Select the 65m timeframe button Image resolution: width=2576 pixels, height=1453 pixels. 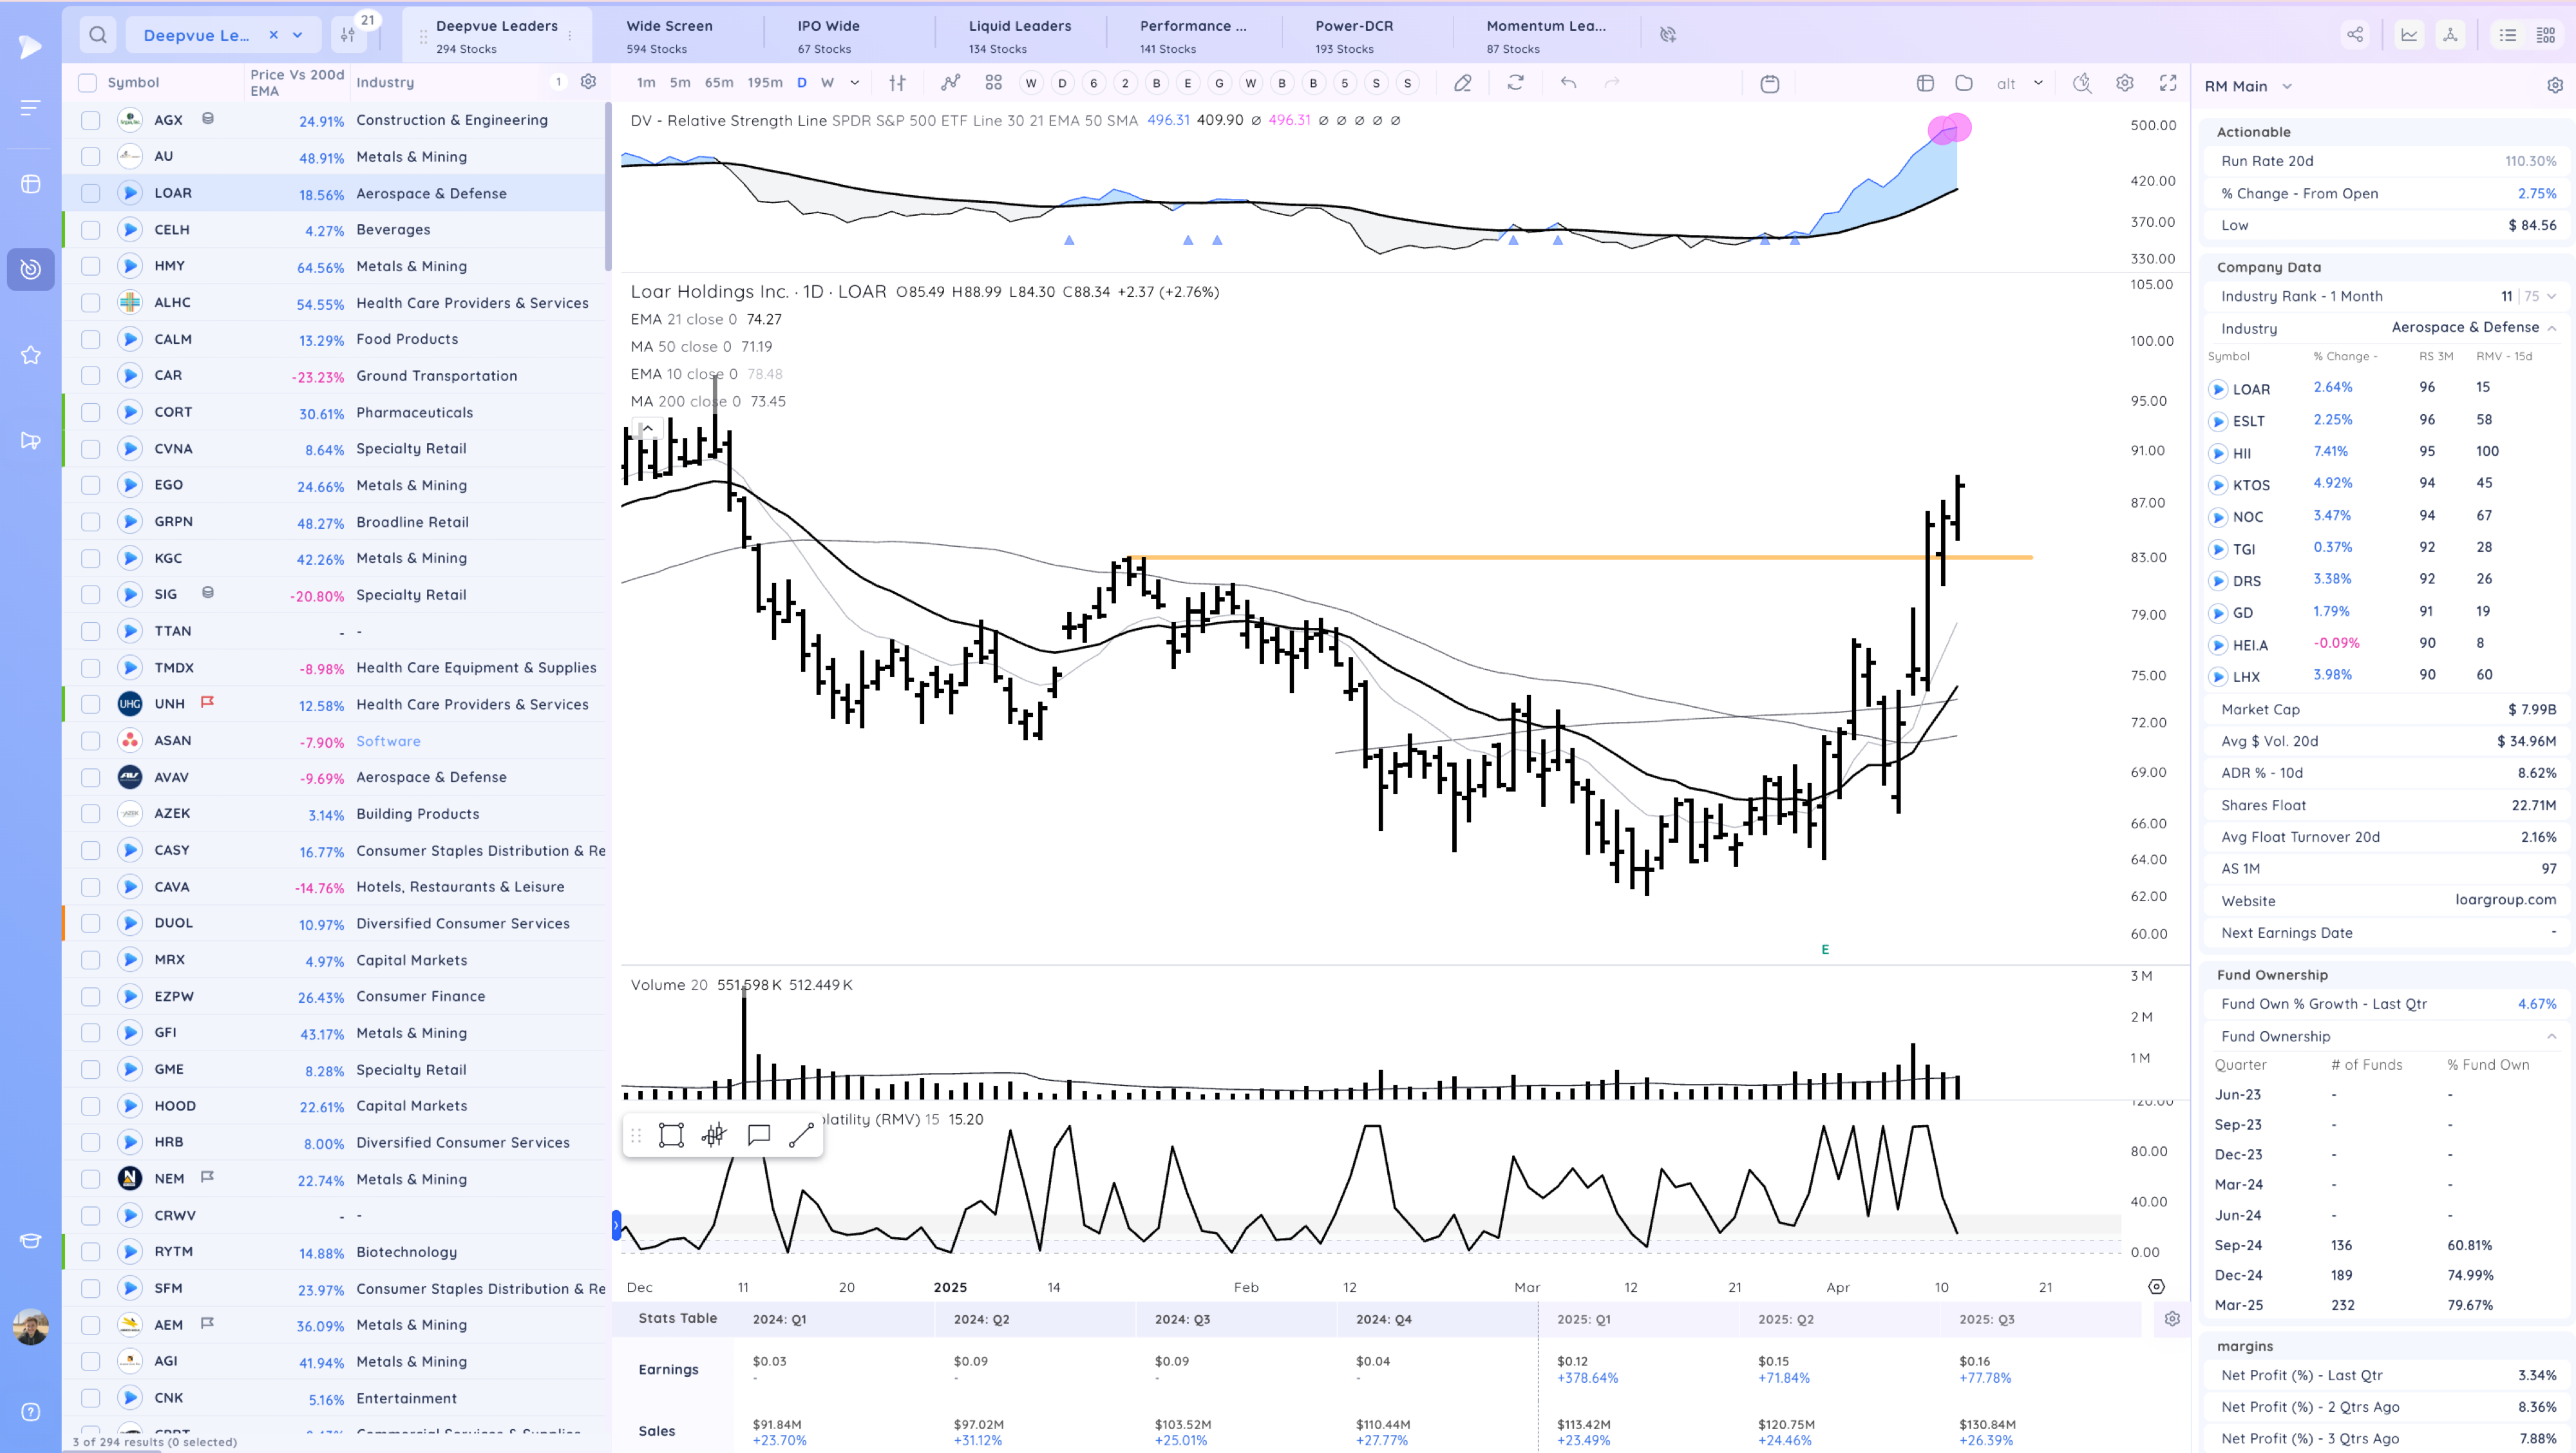[x=718, y=83]
